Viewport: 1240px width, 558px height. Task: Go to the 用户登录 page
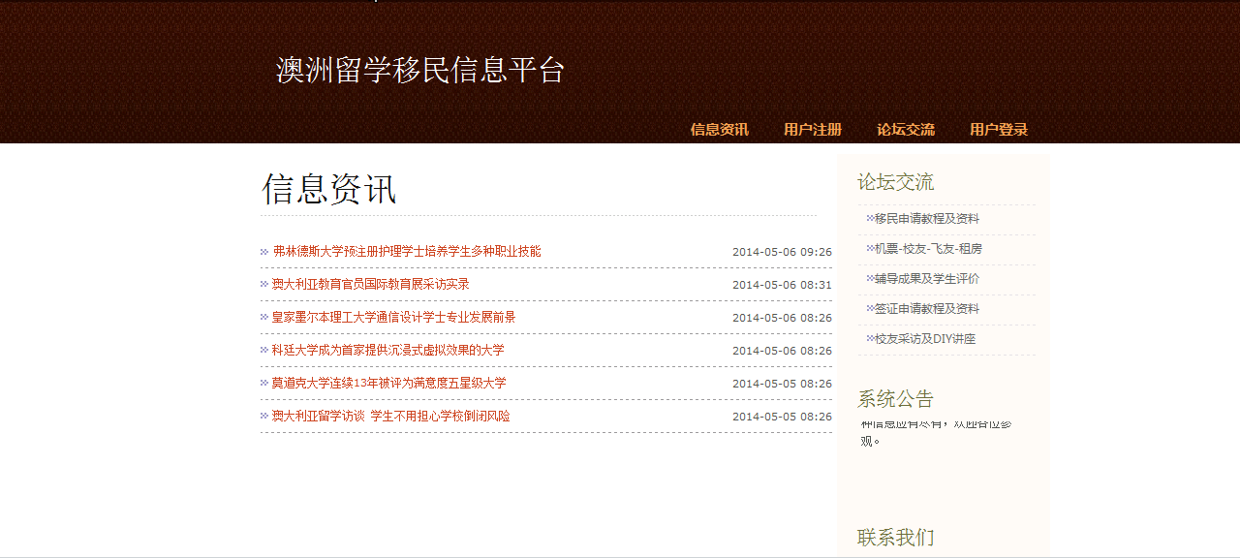tap(998, 130)
